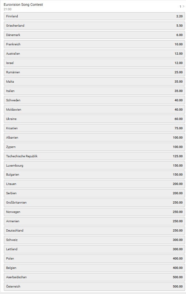Pick Luxembourg at odds 150.00
This screenshot has height=294, width=186.
(x=94, y=166)
